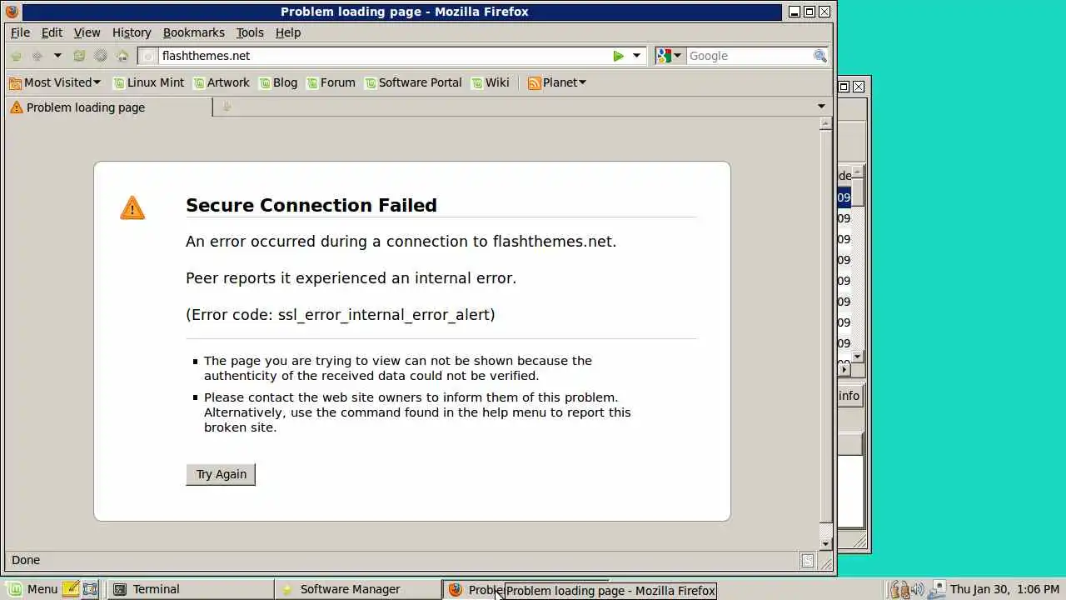Click the network connection tray icon
Image resolution: width=1066 pixels, height=600 pixels.
[x=937, y=590]
